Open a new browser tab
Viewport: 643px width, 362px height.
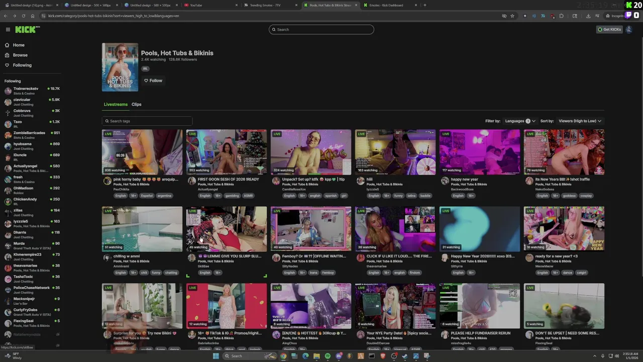point(425,5)
